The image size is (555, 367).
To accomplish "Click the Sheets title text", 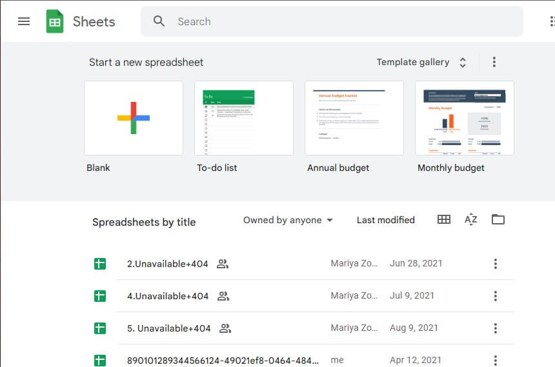I will pos(94,21).
